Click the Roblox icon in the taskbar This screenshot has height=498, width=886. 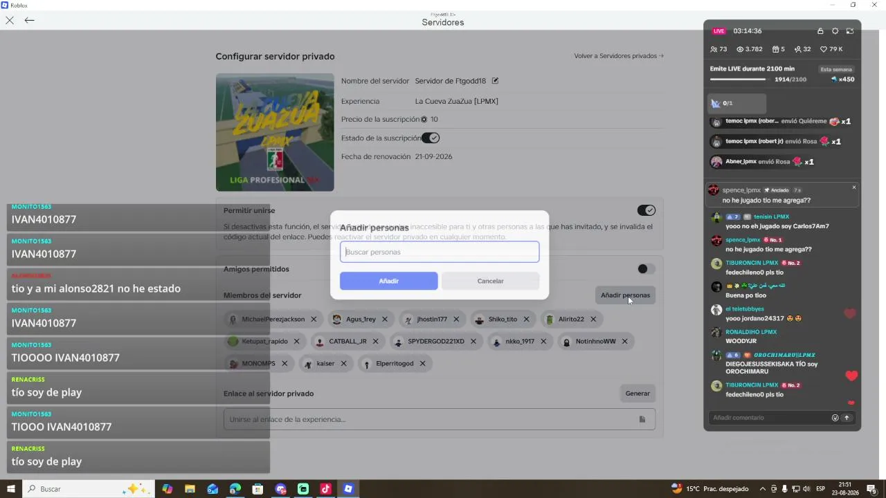pyautogui.click(x=348, y=489)
